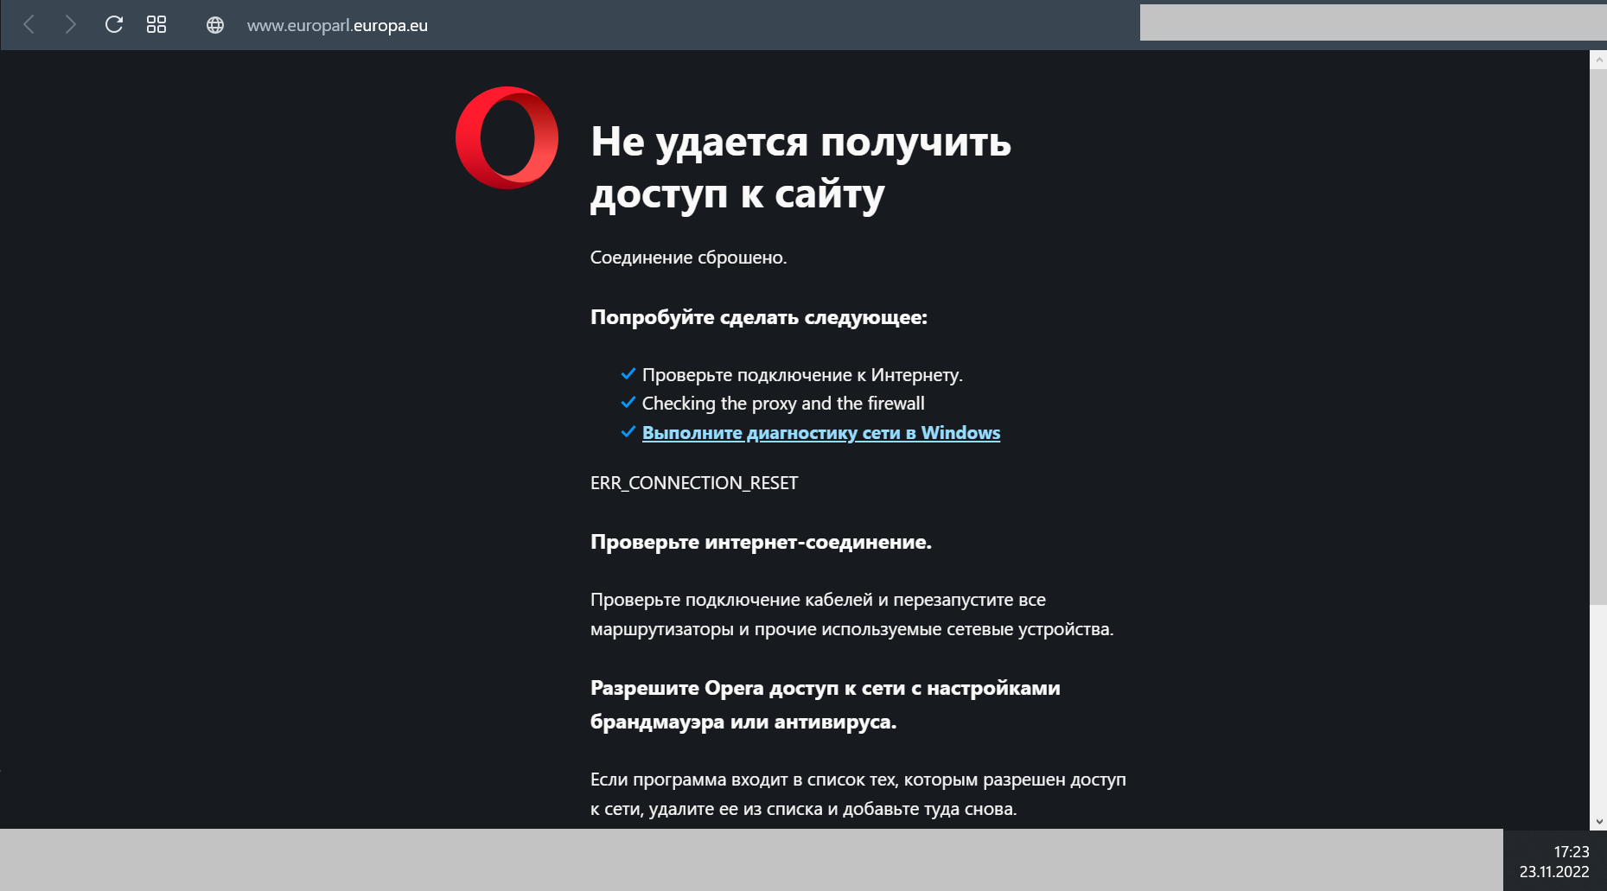
Task: Reload the page with the refresh icon
Action: tap(114, 25)
